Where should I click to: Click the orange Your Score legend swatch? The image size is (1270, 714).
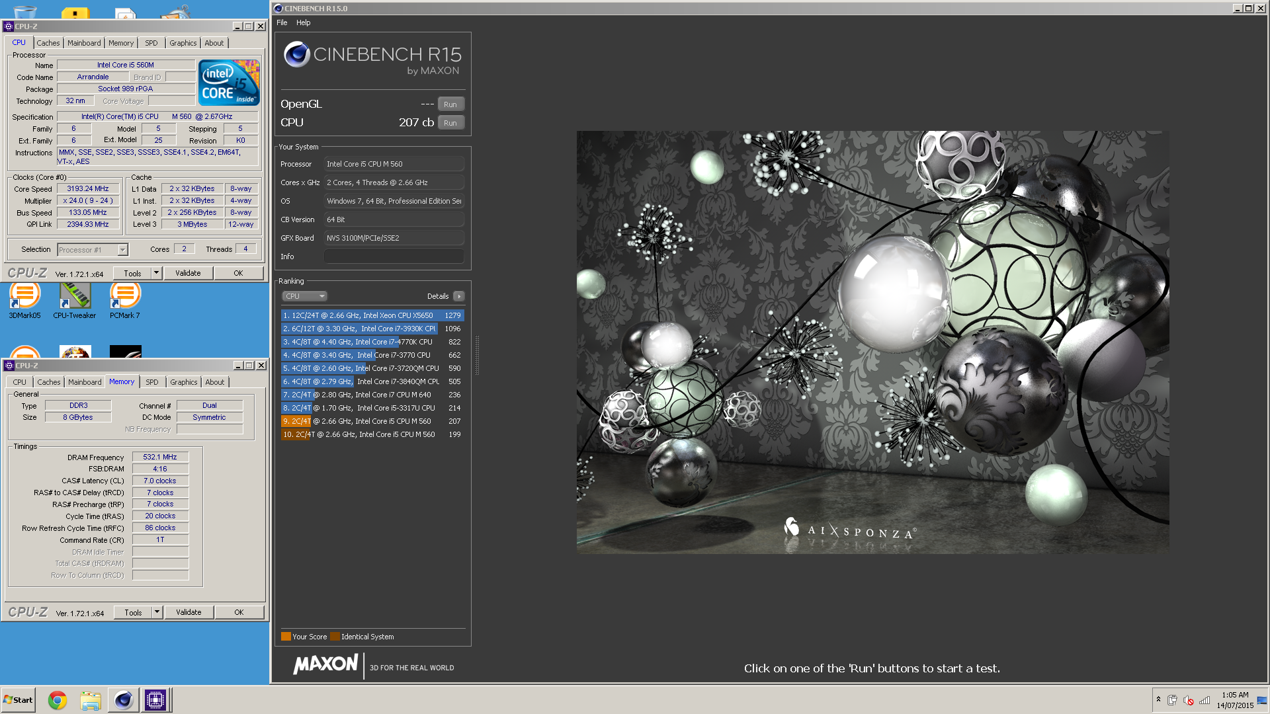pos(286,637)
